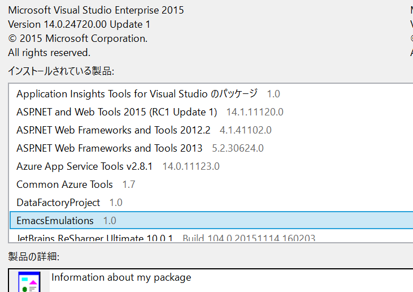Click the package icon in product details
The width and height of the screenshot is (413, 292).
(x=29, y=282)
